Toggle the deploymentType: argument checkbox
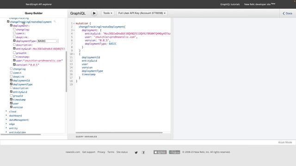296x166 pixels. point(14,41)
